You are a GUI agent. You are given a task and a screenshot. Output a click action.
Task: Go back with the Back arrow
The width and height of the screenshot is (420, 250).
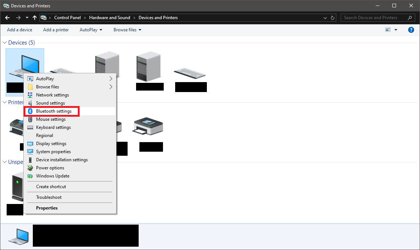(7, 18)
